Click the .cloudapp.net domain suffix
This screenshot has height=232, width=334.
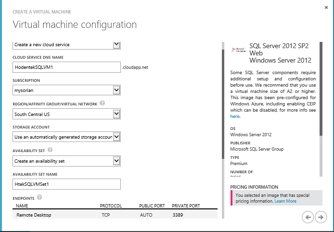tap(135, 67)
